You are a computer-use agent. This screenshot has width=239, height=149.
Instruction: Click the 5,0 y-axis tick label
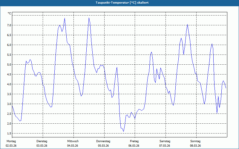tap(10, 65)
